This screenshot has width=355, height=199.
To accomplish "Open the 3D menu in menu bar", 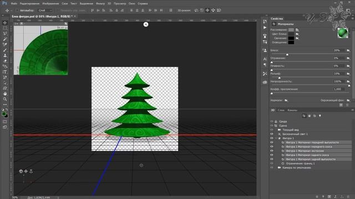I will [109, 4].
